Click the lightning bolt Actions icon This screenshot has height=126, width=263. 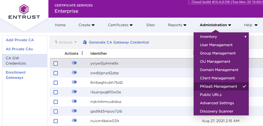pos(56,42)
